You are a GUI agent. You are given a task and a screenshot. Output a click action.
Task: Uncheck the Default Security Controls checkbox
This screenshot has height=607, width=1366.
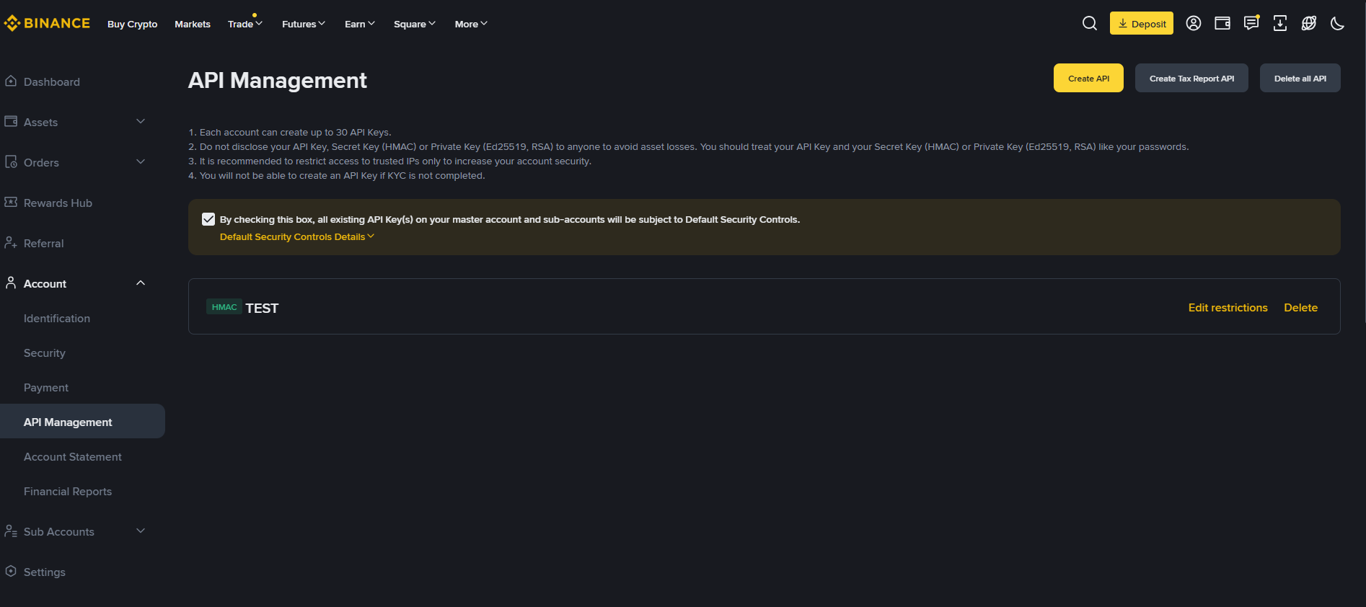click(208, 219)
